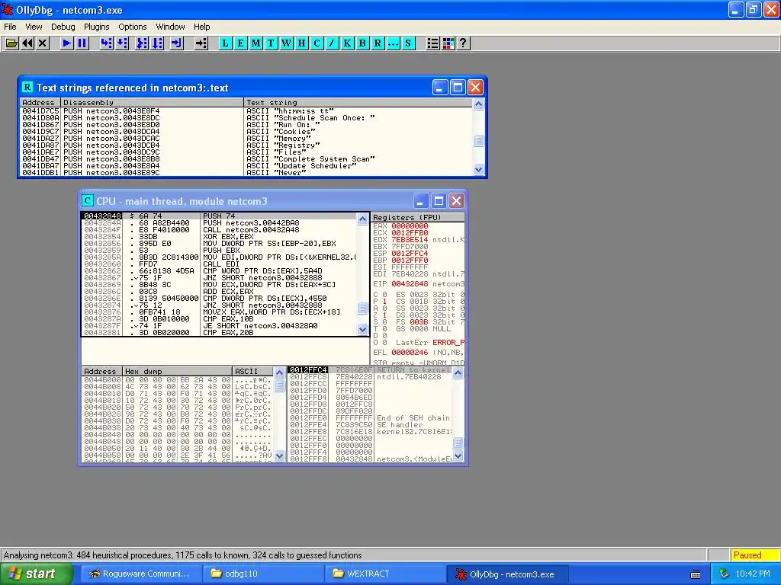Show Run trace with ellipsis button
Screen dimensions: 781x585
tap(393, 43)
